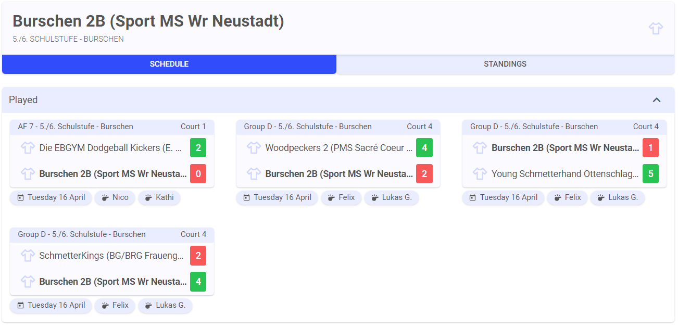Click Group D header above SchmetterKings match
This screenshot has height=327, width=678.
point(82,234)
